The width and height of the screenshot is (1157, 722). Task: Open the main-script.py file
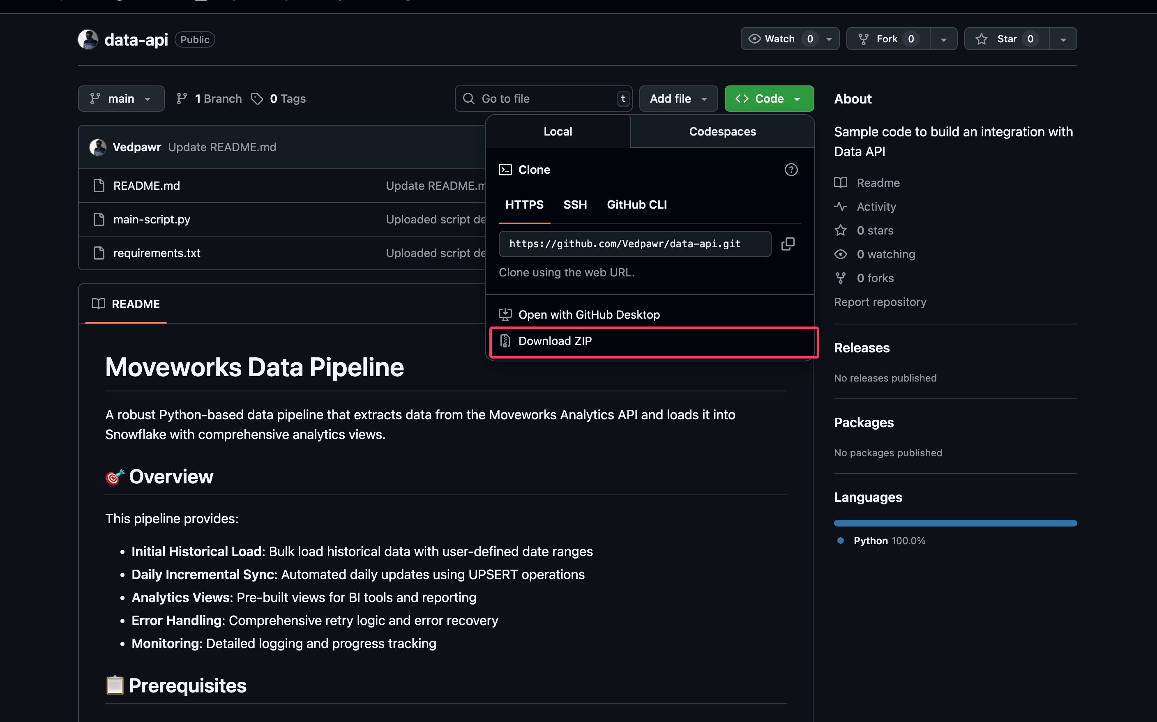[152, 219]
